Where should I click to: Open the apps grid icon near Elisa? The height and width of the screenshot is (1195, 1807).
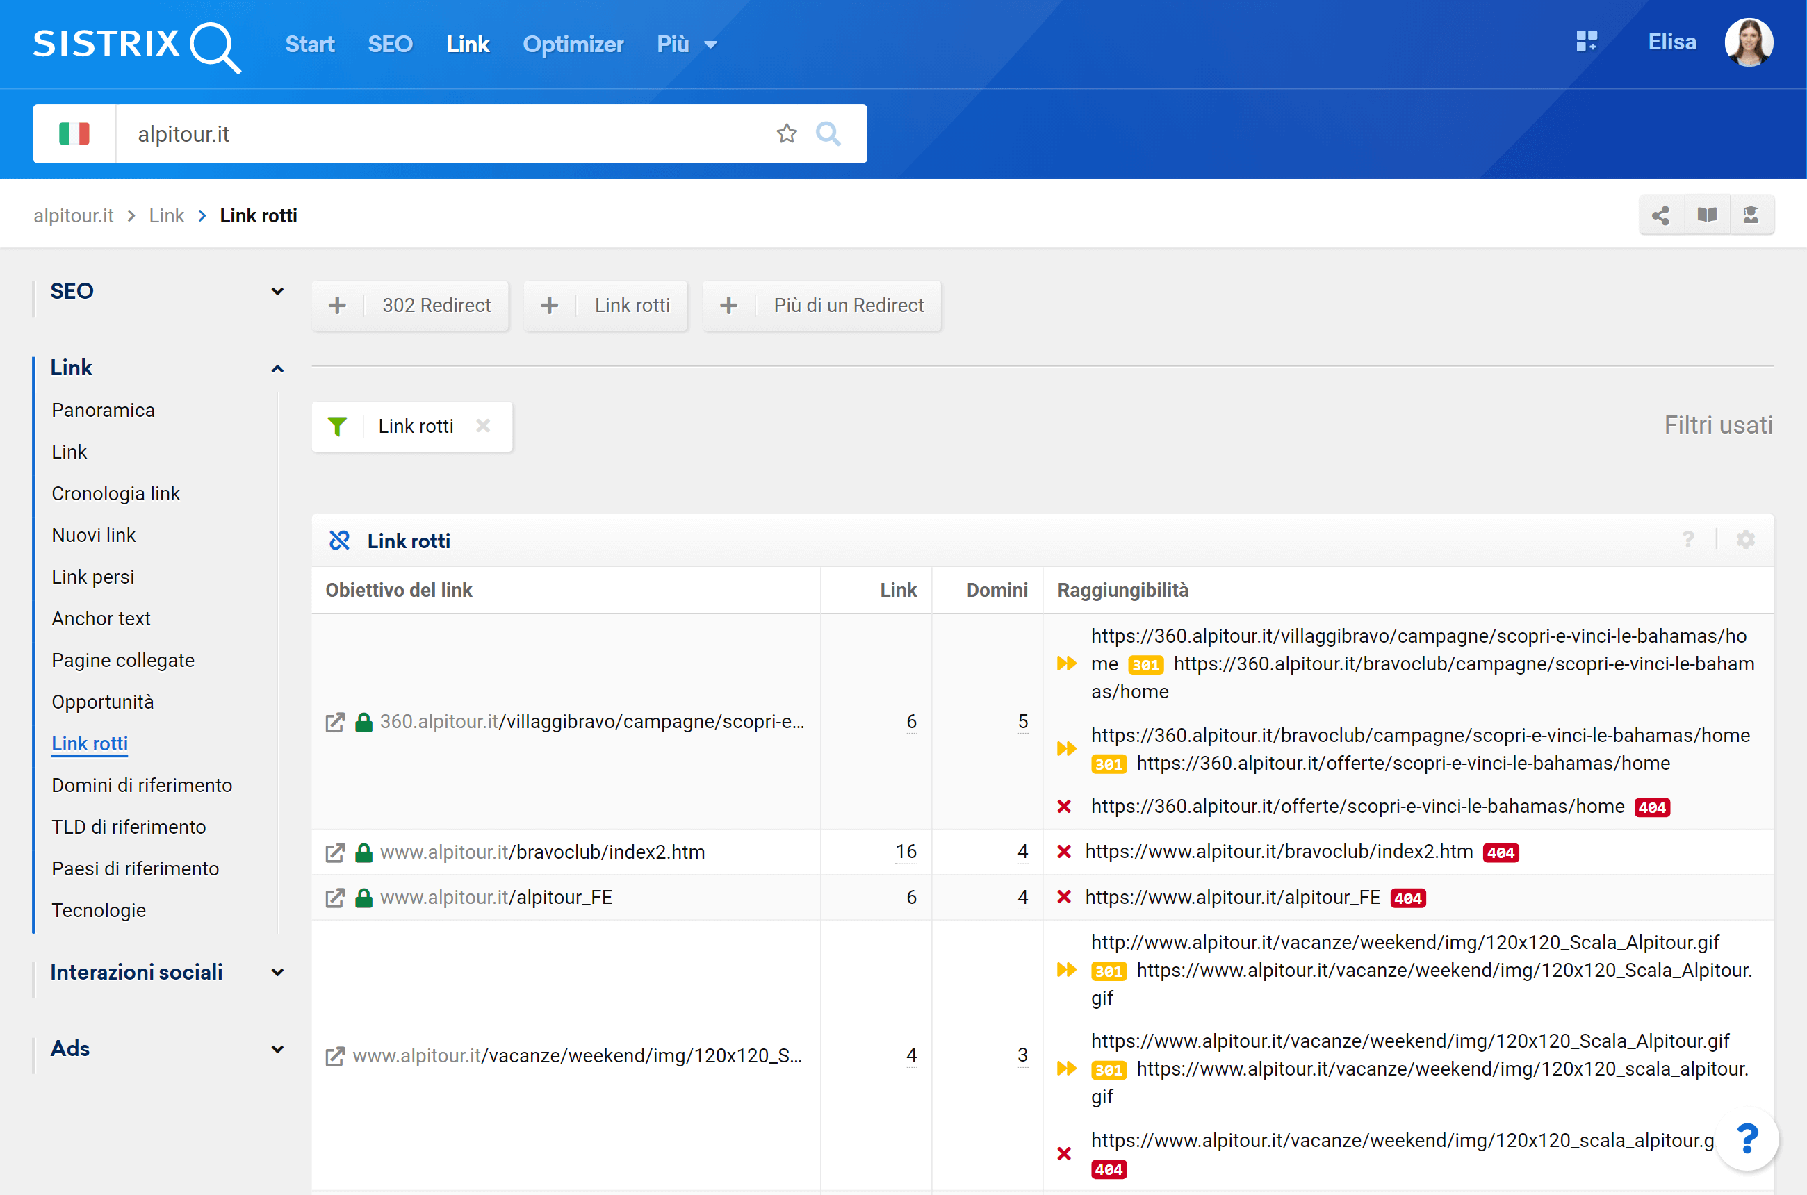pos(1587,42)
